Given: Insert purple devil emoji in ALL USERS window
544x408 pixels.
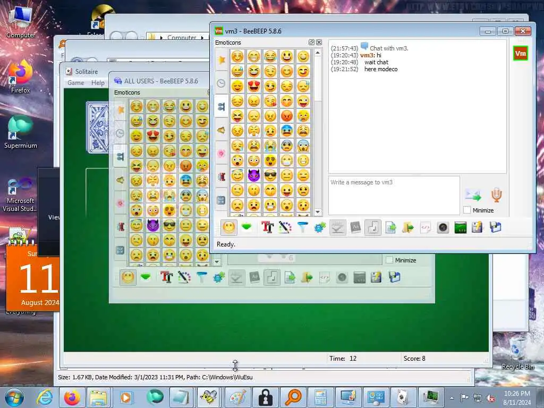Looking at the screenshot, I should coord(153,225).
